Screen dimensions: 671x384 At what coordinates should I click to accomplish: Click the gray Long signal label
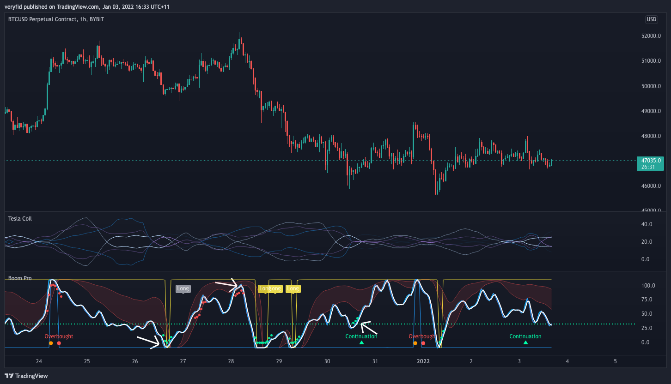[183, 289]
